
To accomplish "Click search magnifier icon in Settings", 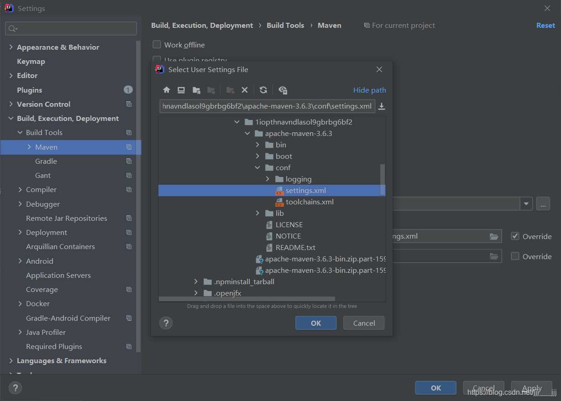I will (x=12, y=29).
